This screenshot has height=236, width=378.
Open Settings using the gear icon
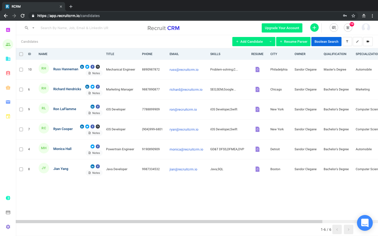[x=8, y=227]
